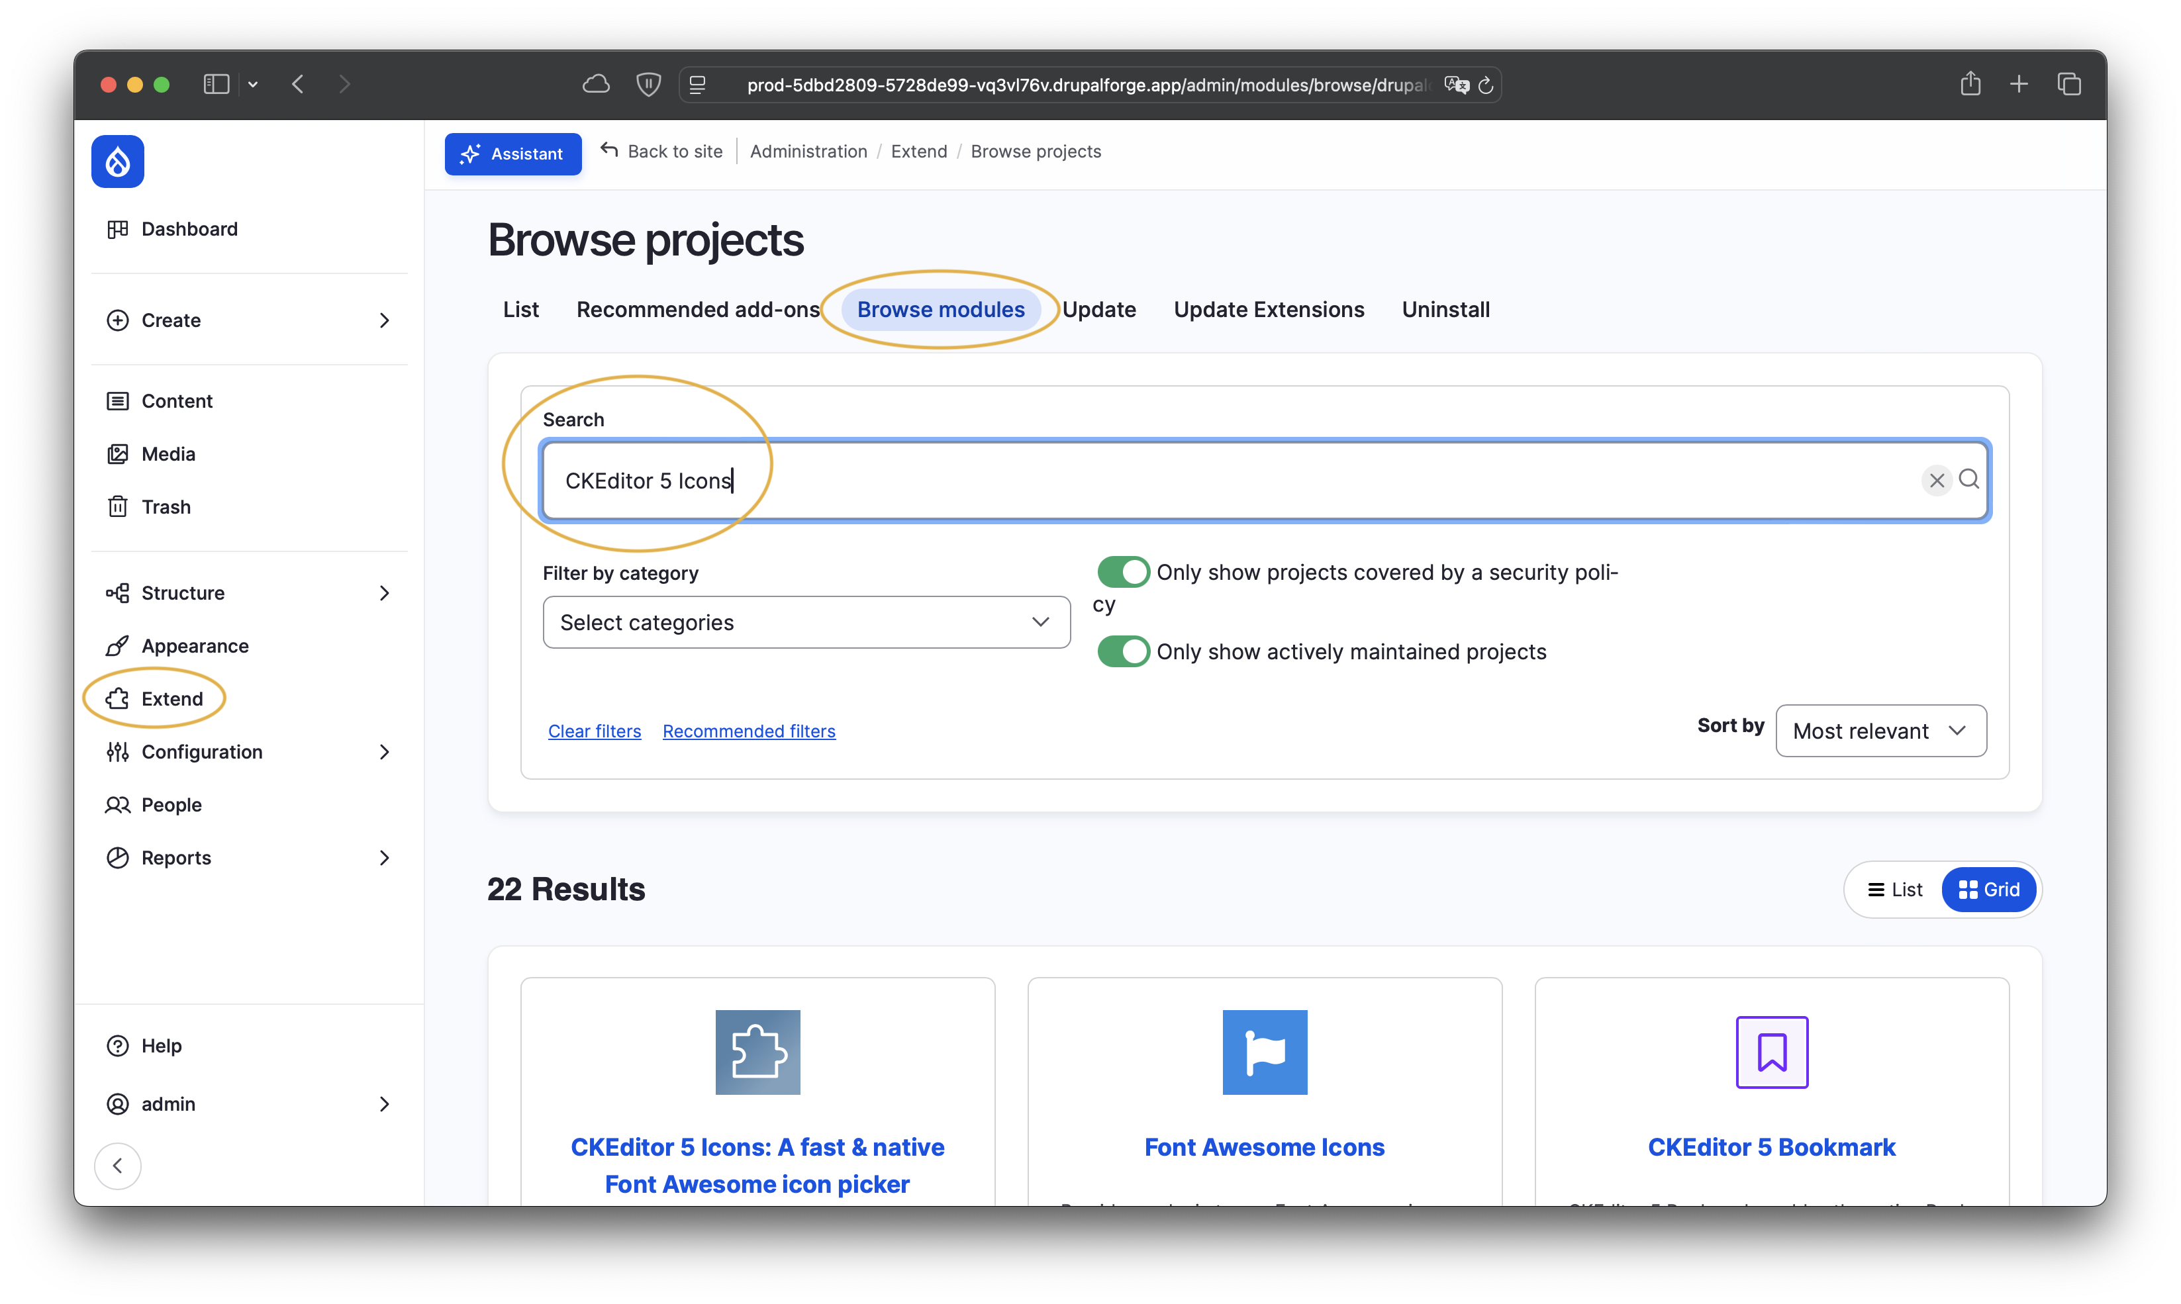The width and height of the screenshot is (2181, 1304).
Task: Open the Uninstall tab
Action: [x=1445, y=309]
